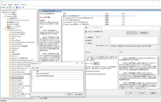
Task: Toggle the Show/Hide Action Pane toolbar icon
Action: [x=19, y=8]
